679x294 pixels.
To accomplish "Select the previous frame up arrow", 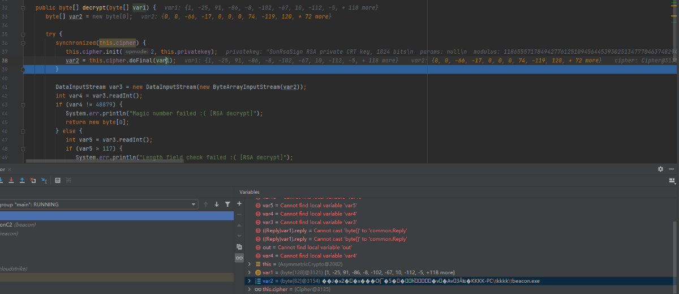I will click(206, 204).
